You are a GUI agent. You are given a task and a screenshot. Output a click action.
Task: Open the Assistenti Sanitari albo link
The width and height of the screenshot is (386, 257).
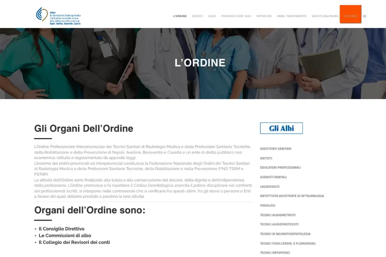coord(276,149)
